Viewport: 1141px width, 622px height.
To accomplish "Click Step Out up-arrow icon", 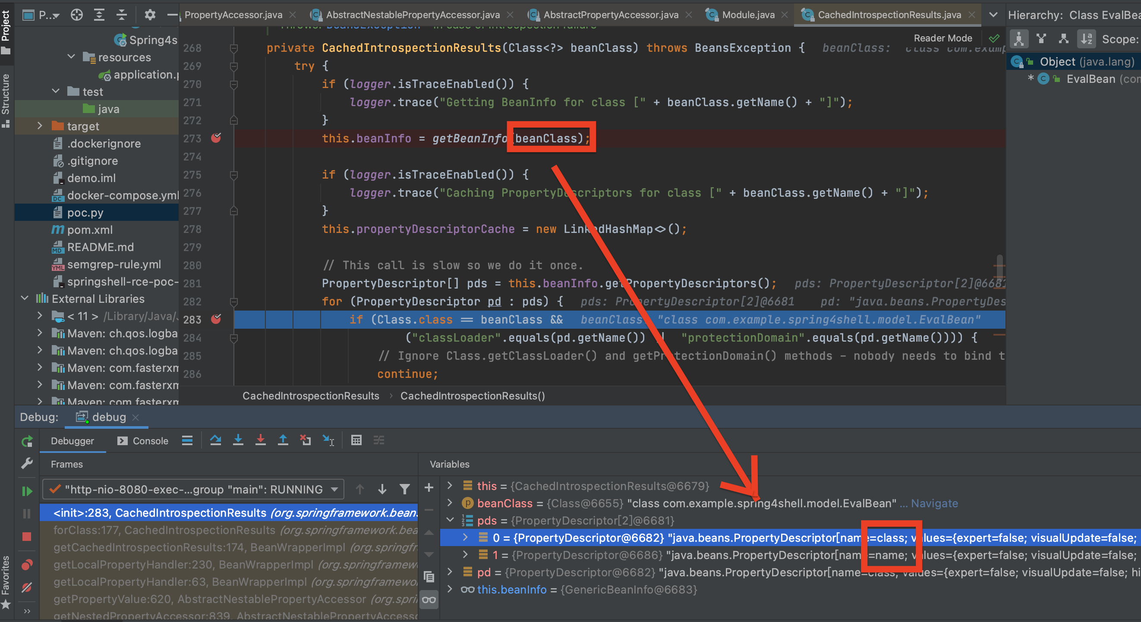I will pyautogui.click(x=283, y=440).
